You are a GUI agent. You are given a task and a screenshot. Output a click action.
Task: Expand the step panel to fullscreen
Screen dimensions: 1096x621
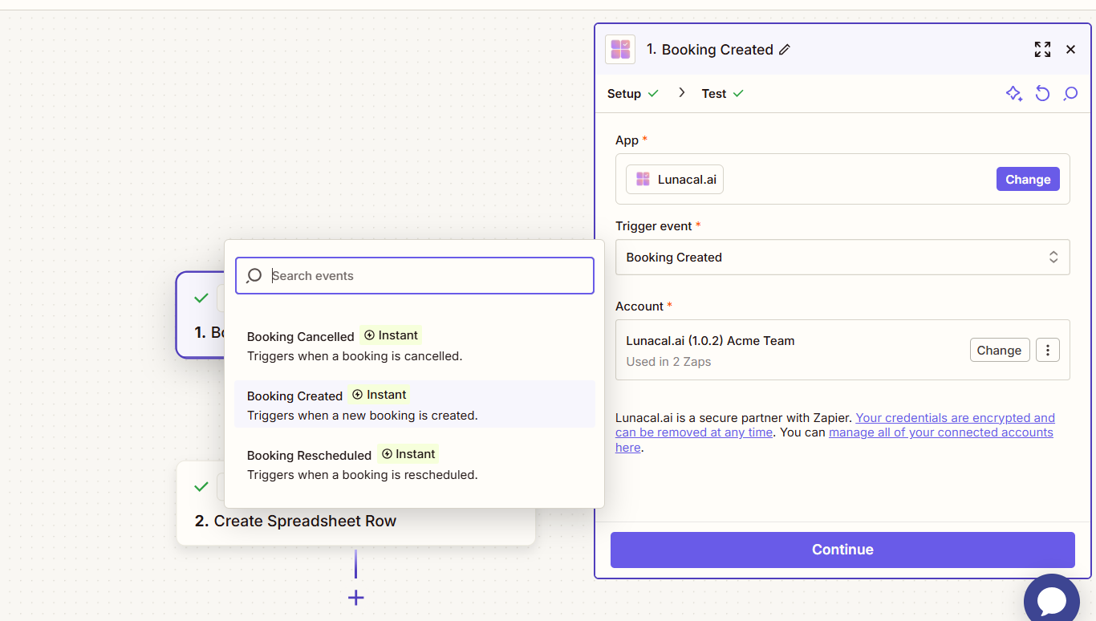[x=1042, y=50]
